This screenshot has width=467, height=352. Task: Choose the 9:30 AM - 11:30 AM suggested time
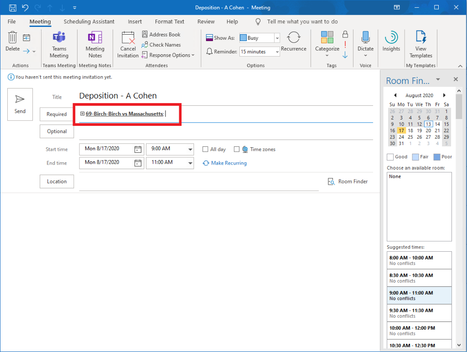[x=419, y=313]
